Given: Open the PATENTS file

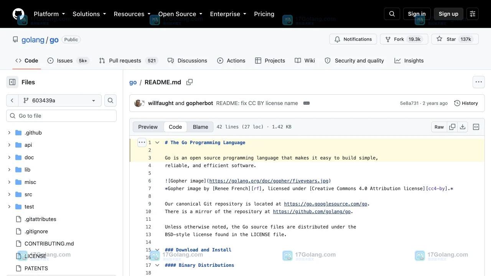Looking at the screenshot, I should (36, 268).
